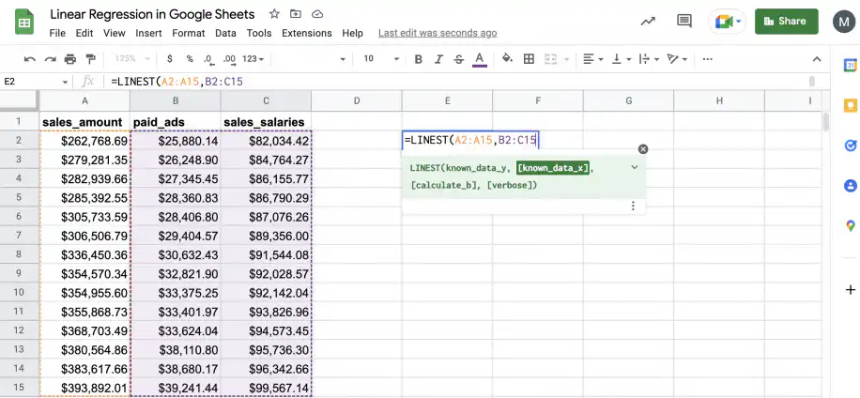Open the Insert menu
Image resolution: width=860 pixels, height=398 pixels.
point(148,33)
